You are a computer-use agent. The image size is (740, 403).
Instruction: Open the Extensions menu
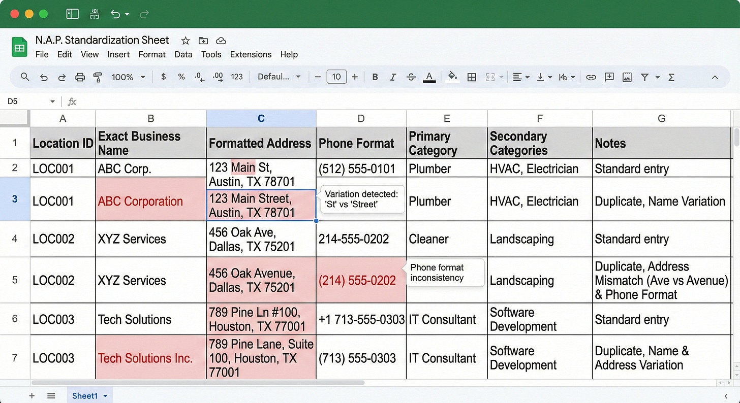[251, 54]
